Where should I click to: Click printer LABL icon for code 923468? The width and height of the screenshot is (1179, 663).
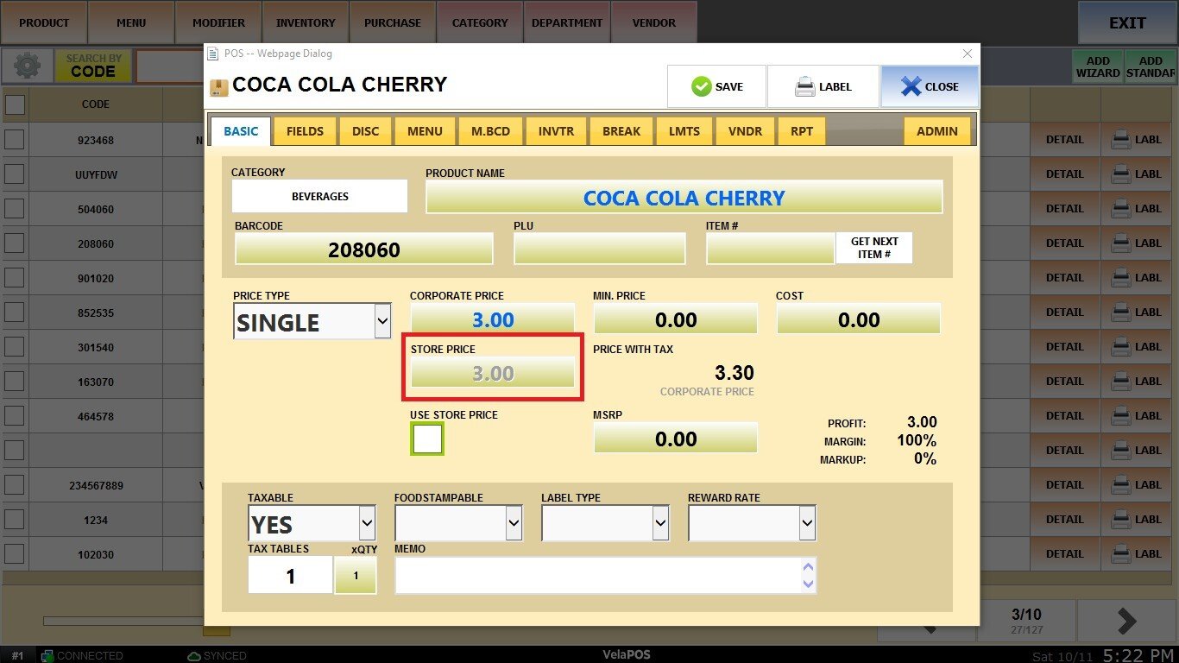click(1121, 140)
